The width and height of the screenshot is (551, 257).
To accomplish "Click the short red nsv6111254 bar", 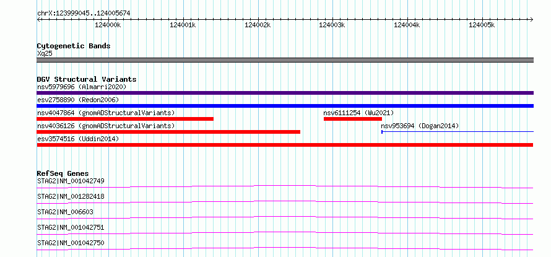I will click(353, 119).
